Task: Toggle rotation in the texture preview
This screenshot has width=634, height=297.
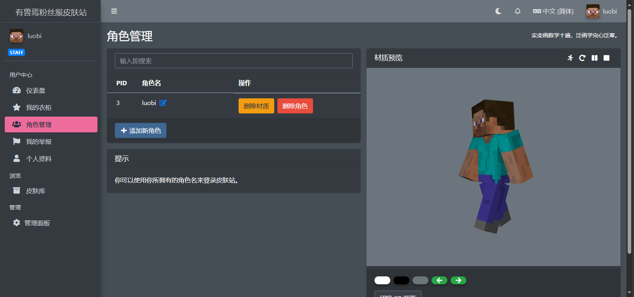Action: (x=582, y=58)
